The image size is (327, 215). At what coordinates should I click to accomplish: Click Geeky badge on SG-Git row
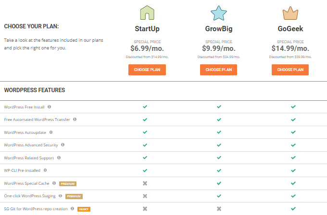84,209
